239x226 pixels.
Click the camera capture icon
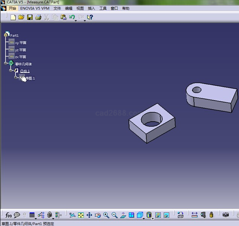click(x=225, y=215)
